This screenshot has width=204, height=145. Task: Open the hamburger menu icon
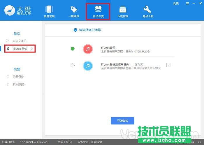(187, 3)
